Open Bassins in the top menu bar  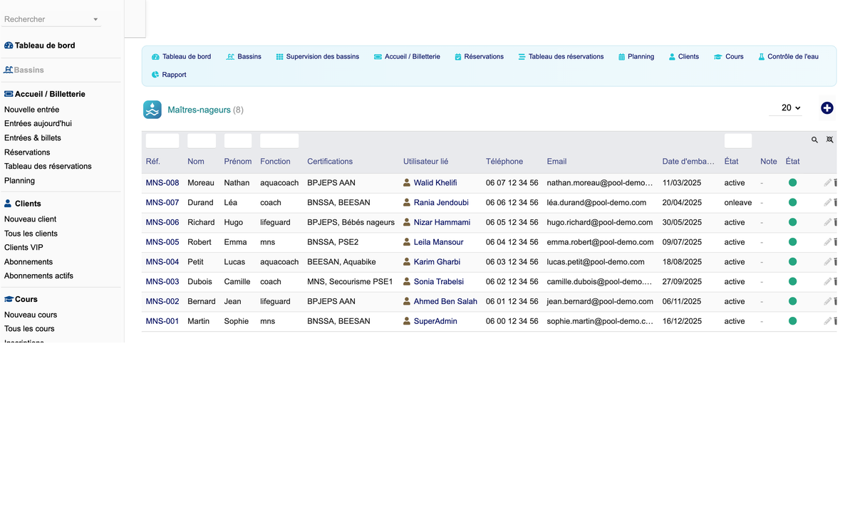click(244, 57)
